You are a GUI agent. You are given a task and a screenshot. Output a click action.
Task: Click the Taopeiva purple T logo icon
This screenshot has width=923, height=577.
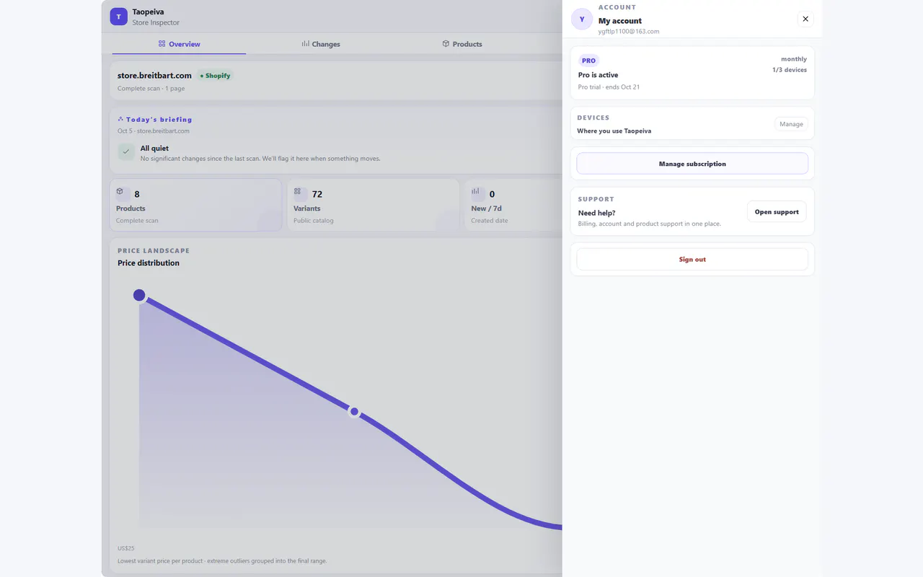[x=119, y=17]
